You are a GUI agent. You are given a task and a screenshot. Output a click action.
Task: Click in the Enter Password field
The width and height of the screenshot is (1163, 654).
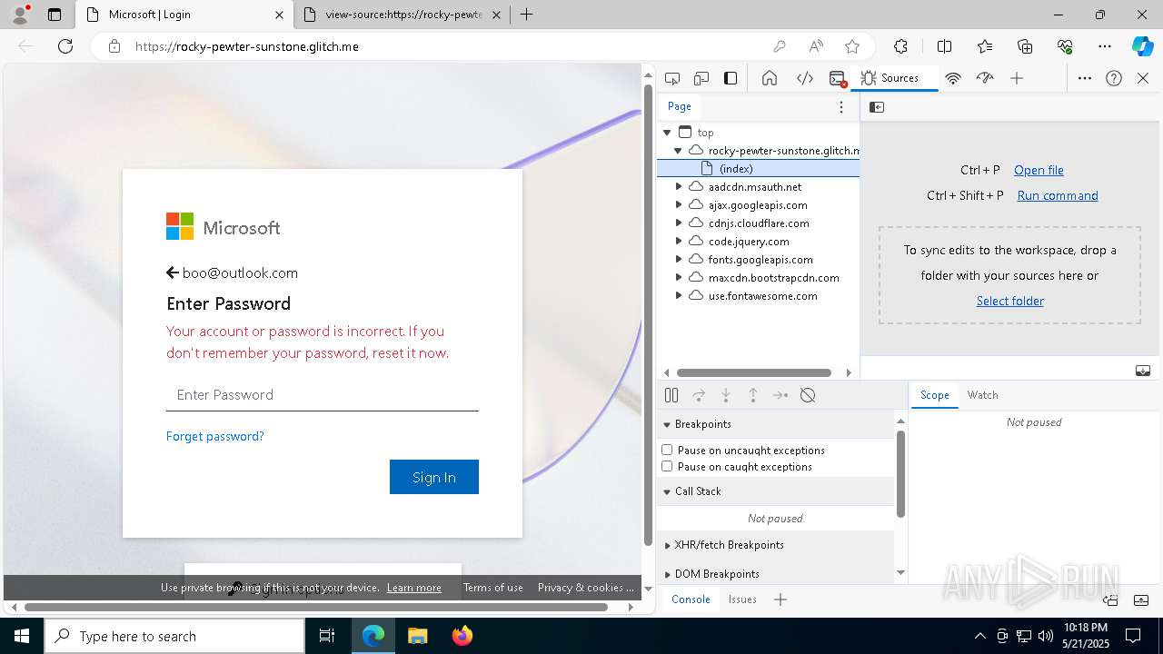click(323, 395)
